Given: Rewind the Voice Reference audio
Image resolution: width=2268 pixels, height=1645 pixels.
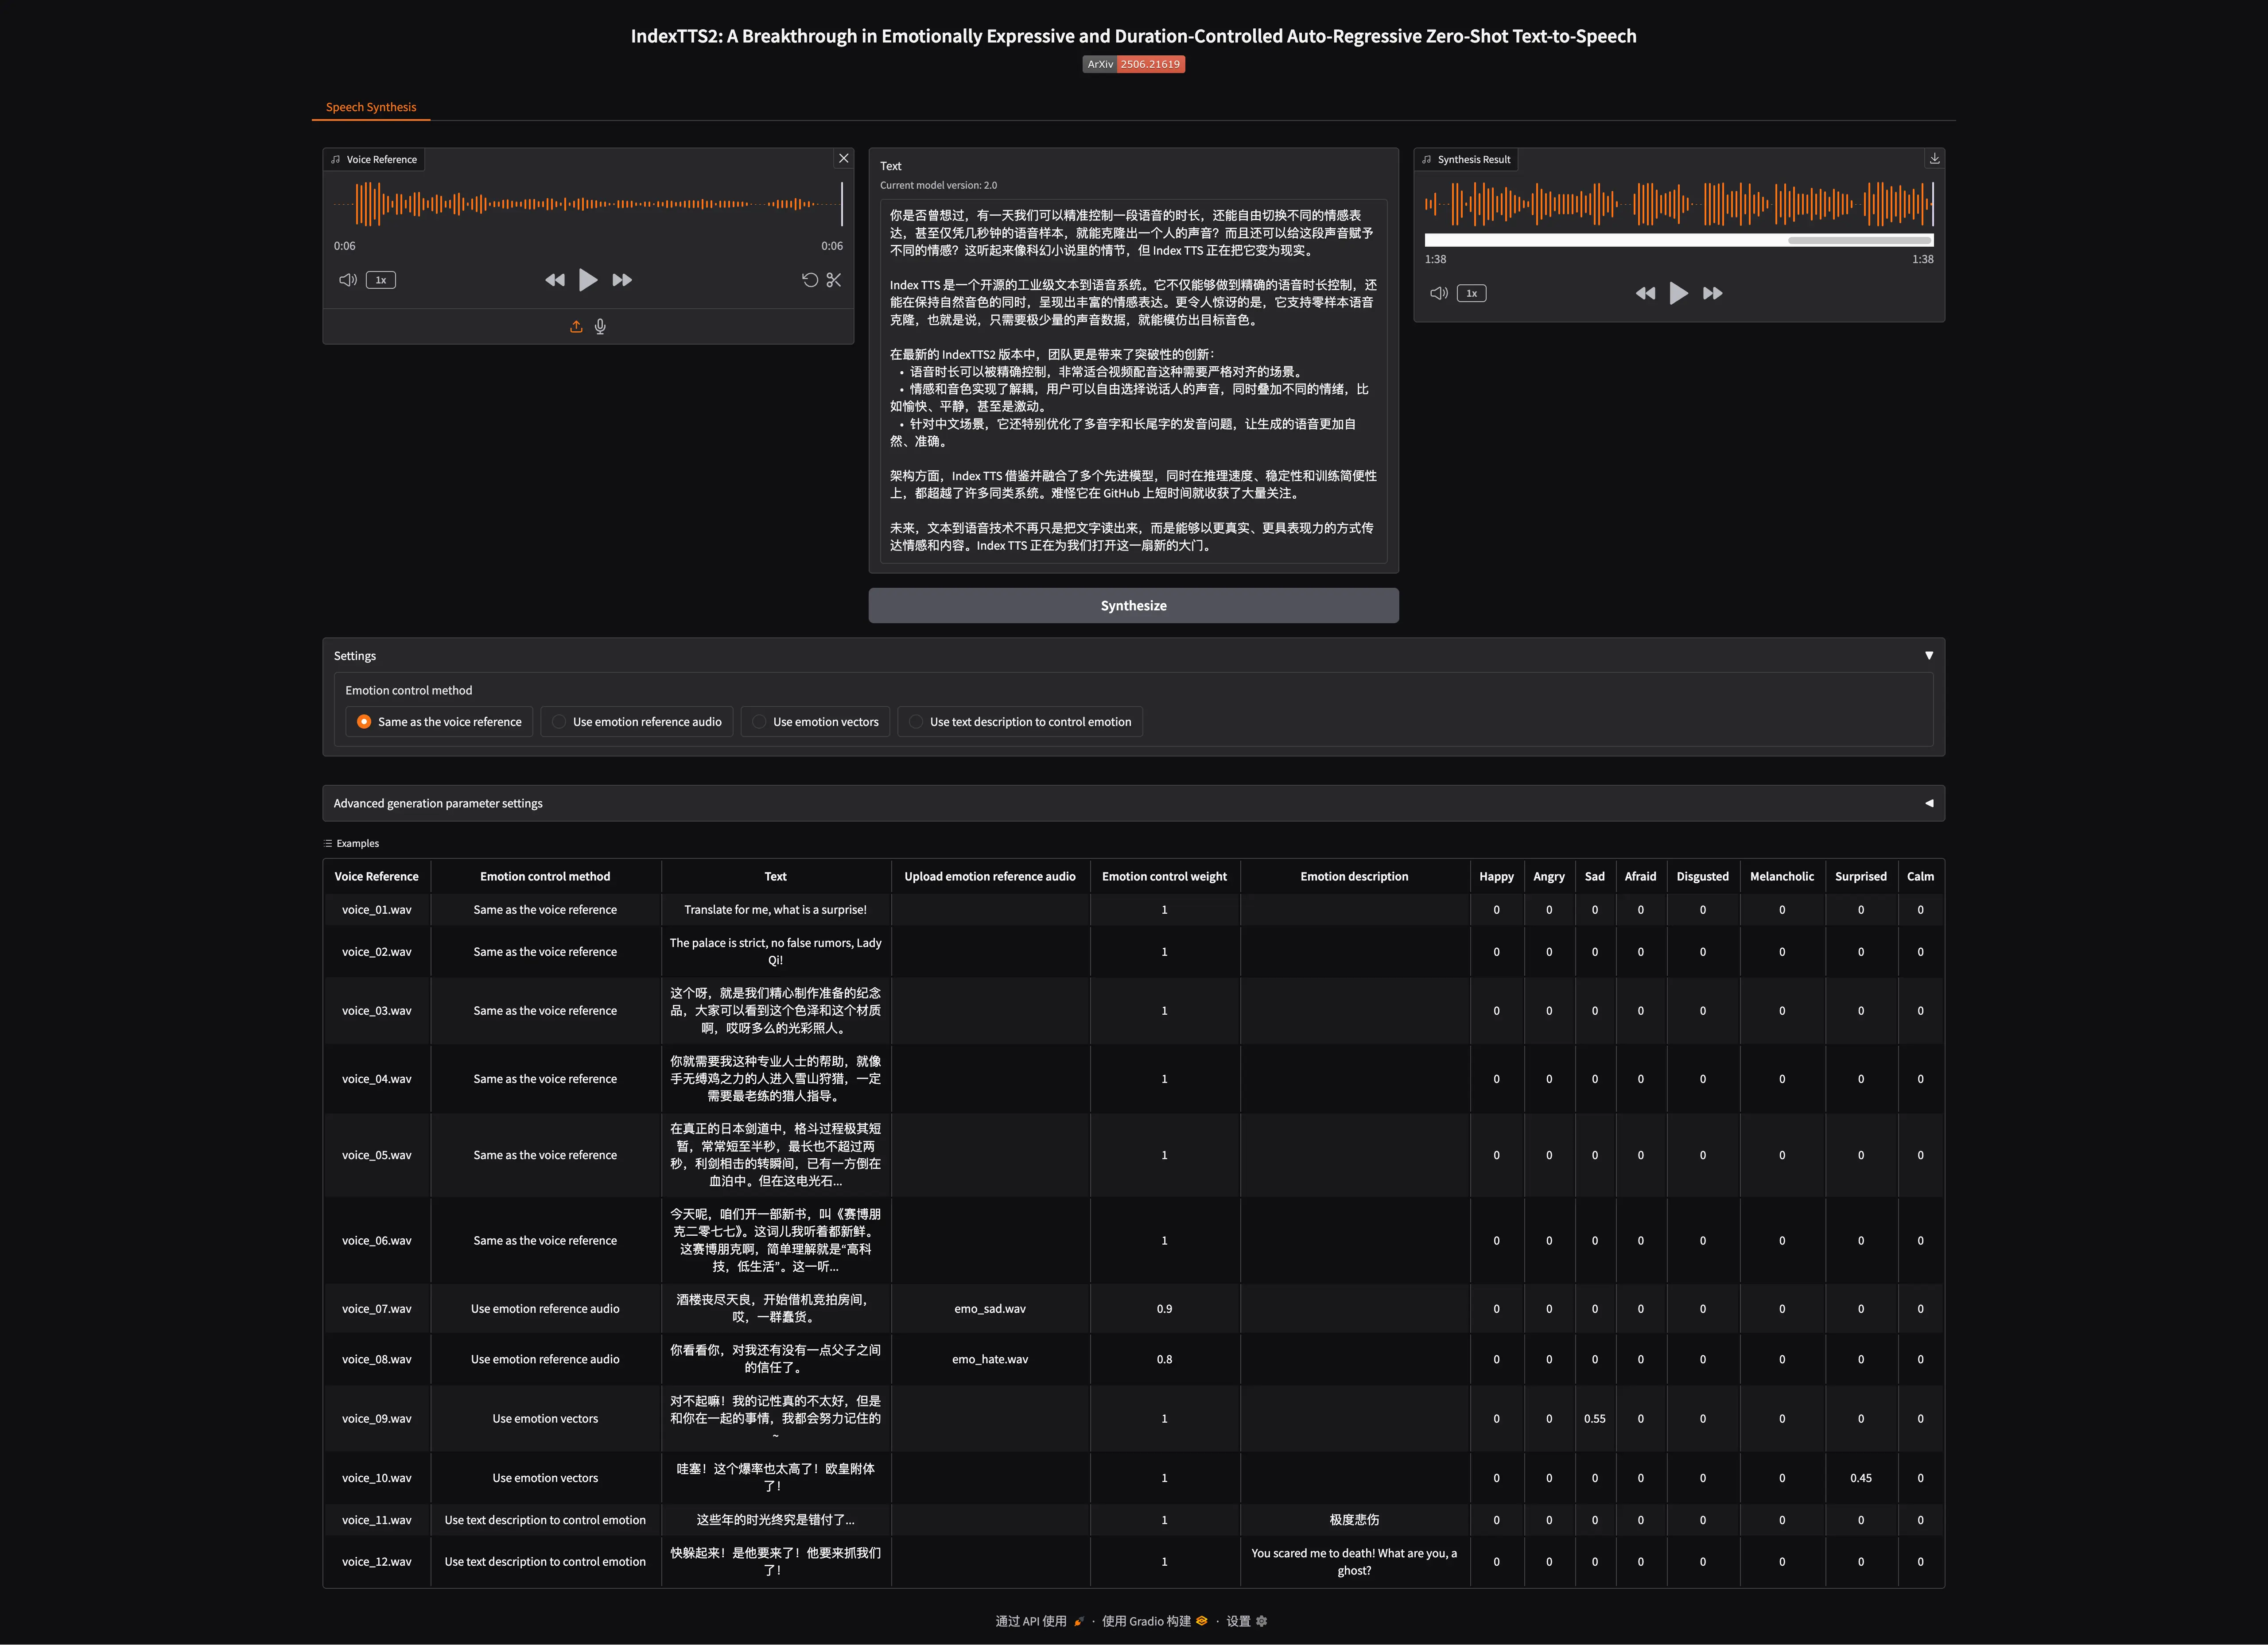Looking at the screenshot, I should 555,280.
